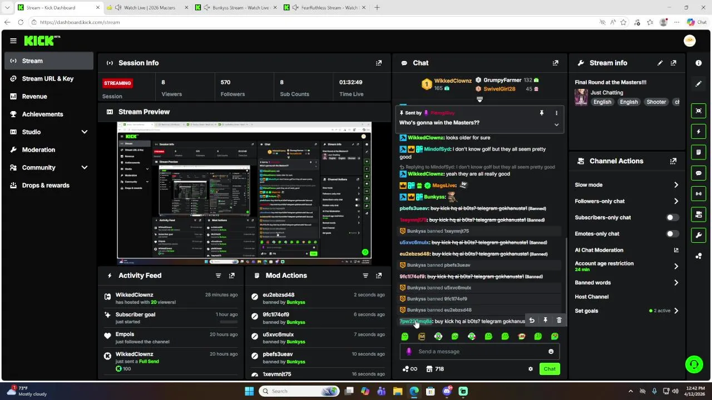
Task: Open the Achievements sidebar page
Action: click(49, 114)
